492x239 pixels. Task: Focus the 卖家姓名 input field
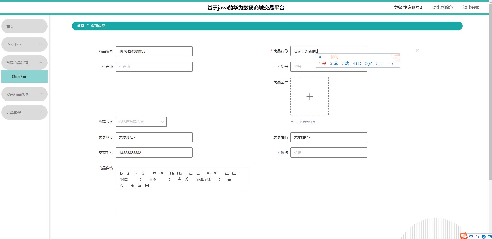tap(329, 137)
